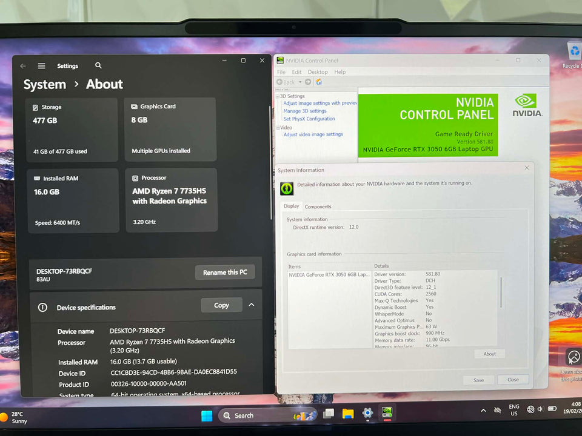Click the Rename this PC button
The height and width of the screenshot is (436, 582).
tap(225, 272)
